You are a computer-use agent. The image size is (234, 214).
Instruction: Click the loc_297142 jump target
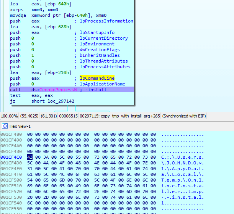click(x=61, y=101)
